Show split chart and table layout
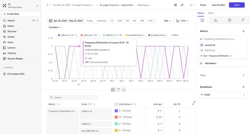This screenshot has width=250, height=134. (x=113, y=90)
